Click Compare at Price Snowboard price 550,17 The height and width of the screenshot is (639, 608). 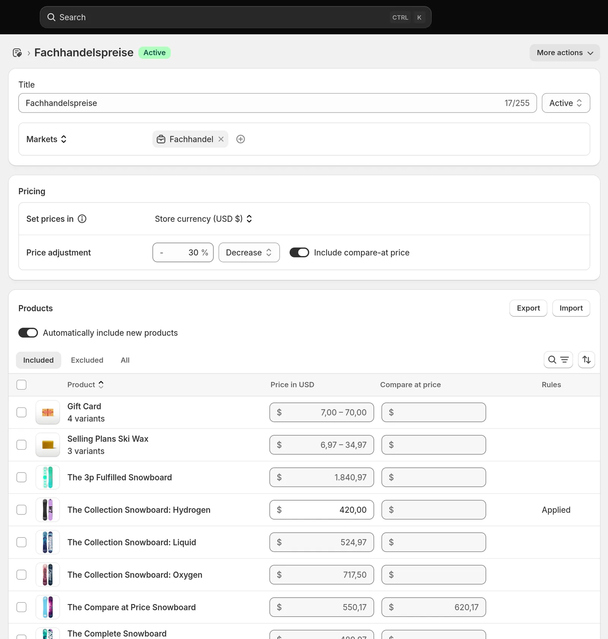click(x=322, y=607)
